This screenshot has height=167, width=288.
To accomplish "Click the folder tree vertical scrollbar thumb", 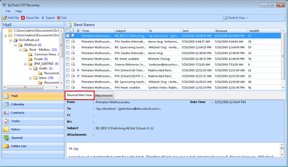I will pos(61,45).
